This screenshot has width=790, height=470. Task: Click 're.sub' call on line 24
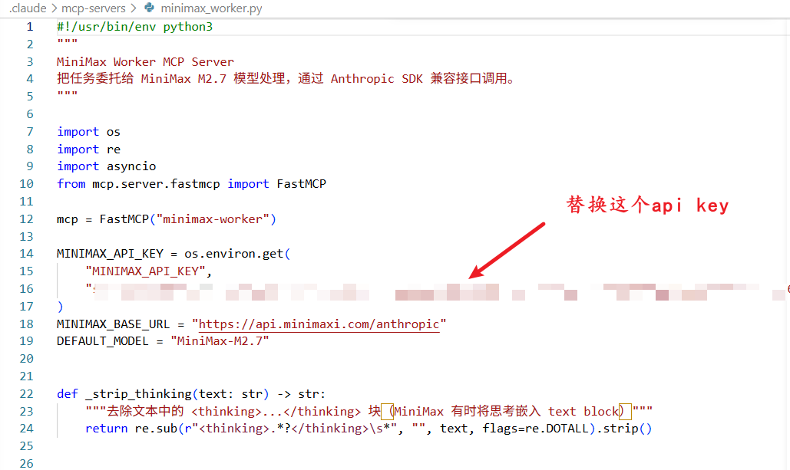(156, 429)
